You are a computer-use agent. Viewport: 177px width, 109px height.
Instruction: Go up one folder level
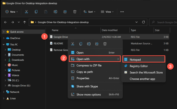click(25, 22)
